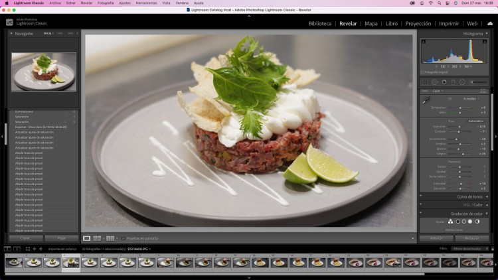Viewport: 498px width, 280px height.
Task: Switch to the Biblioteca module
Action: pyautogui.click(x=320, y=23)
